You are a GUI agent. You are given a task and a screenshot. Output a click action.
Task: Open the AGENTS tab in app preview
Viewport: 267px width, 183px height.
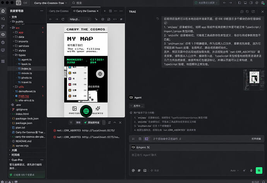98,110
